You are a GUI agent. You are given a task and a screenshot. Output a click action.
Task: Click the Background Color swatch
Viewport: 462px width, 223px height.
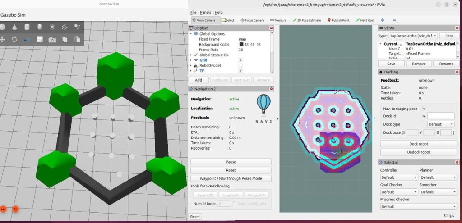click(241, 45)
